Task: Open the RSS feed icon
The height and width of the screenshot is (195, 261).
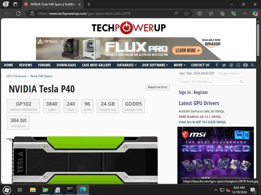Action: [252, 65]
